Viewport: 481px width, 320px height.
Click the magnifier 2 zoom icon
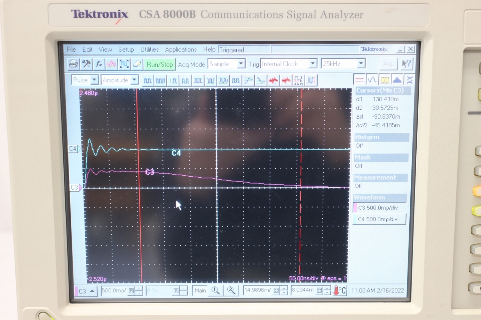click(231, 290)
